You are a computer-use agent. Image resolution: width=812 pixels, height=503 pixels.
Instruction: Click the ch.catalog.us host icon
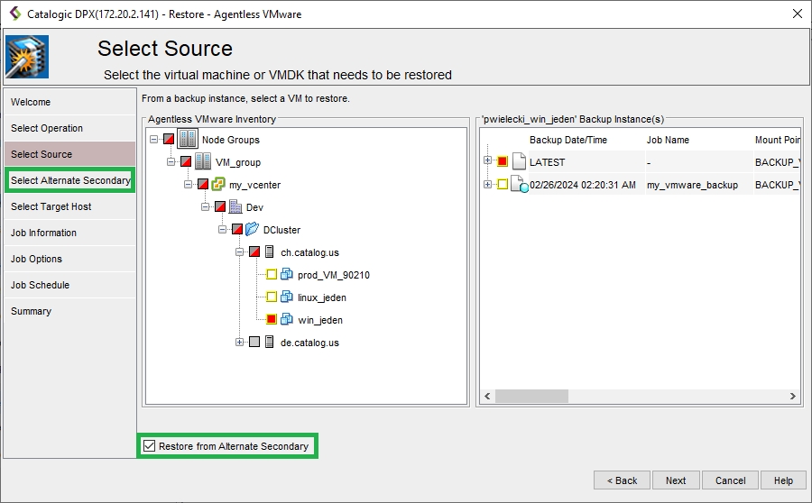click(x=270, y=252)
